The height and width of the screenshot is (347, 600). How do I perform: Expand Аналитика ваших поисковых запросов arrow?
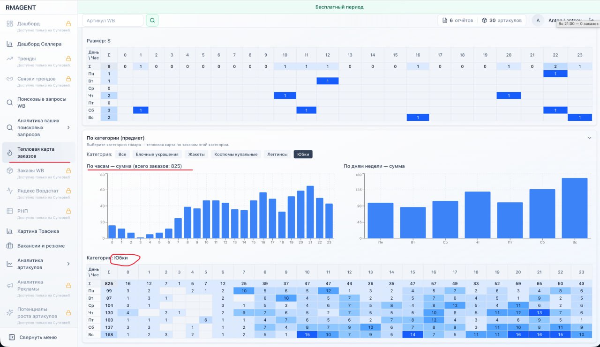(68, 127)
